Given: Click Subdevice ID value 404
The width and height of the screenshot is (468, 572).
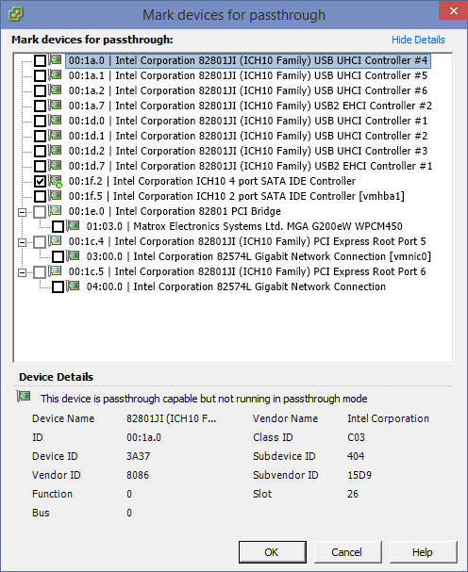Looking at the screenshot, I should [356, 456].
